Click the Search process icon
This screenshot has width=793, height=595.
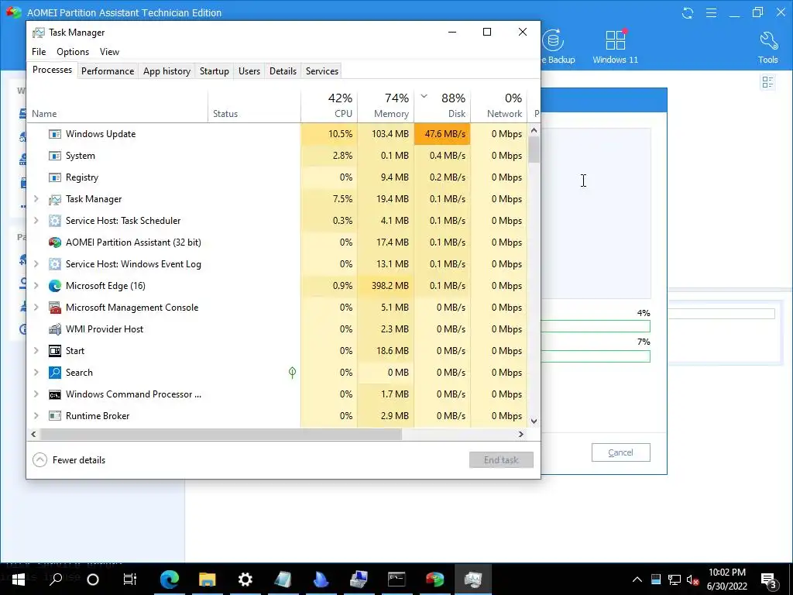tap(55, 373)
